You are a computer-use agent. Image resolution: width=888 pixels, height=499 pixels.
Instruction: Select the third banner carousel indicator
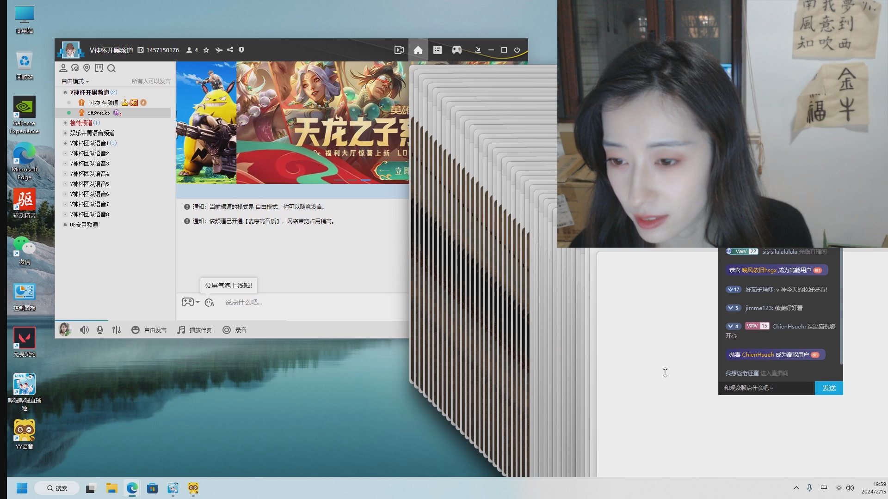coord(365,180)
